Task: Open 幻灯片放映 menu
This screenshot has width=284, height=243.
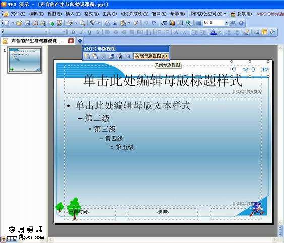Action: click(x=134, y=14)
